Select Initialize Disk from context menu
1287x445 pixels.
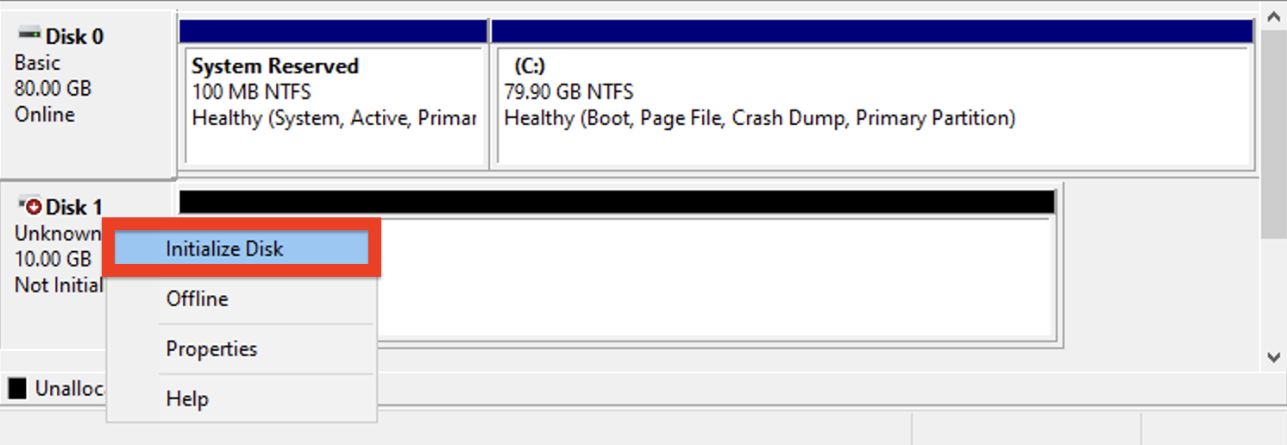click(224, 248)
